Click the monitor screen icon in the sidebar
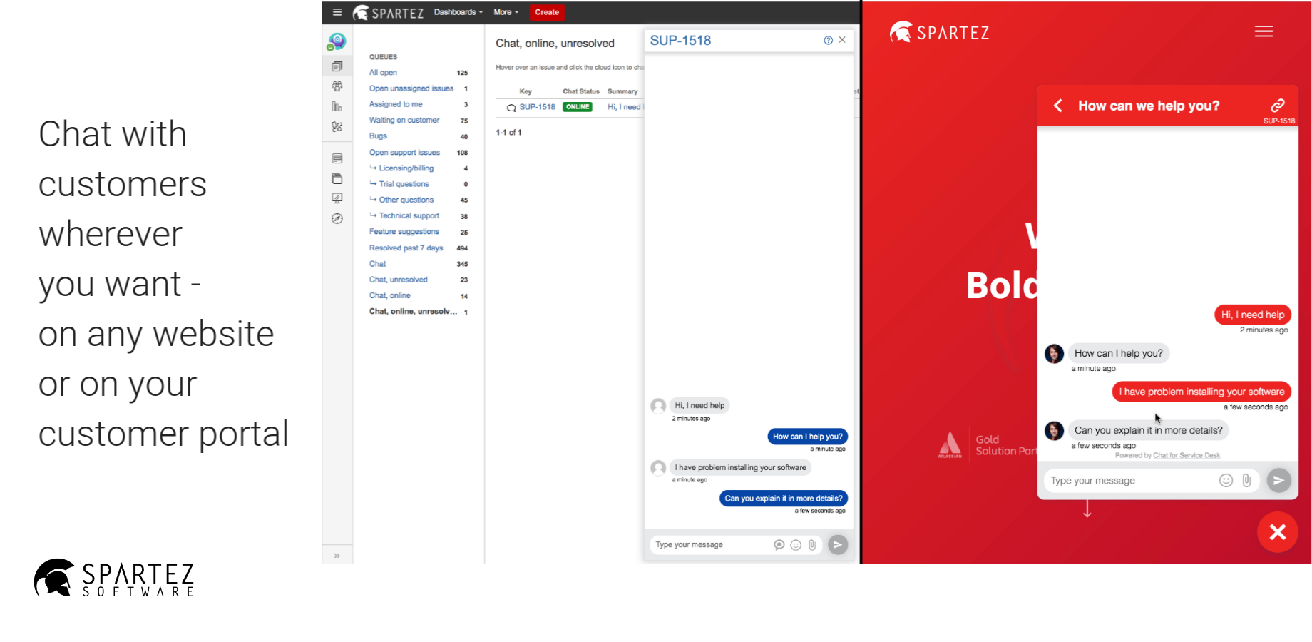 click(x=337, y=198)
